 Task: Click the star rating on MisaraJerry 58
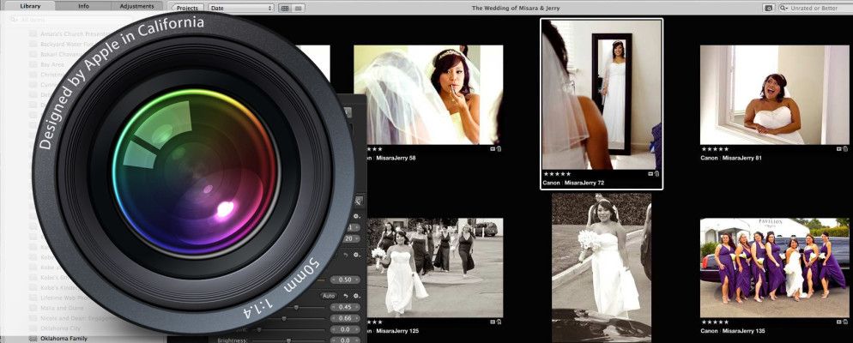pos(375,149)
